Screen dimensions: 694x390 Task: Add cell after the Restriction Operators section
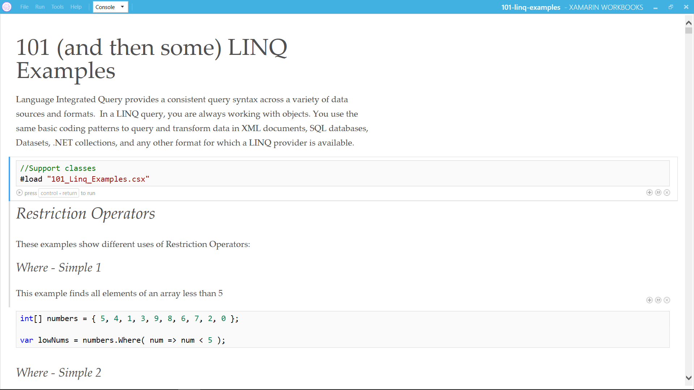649,300
